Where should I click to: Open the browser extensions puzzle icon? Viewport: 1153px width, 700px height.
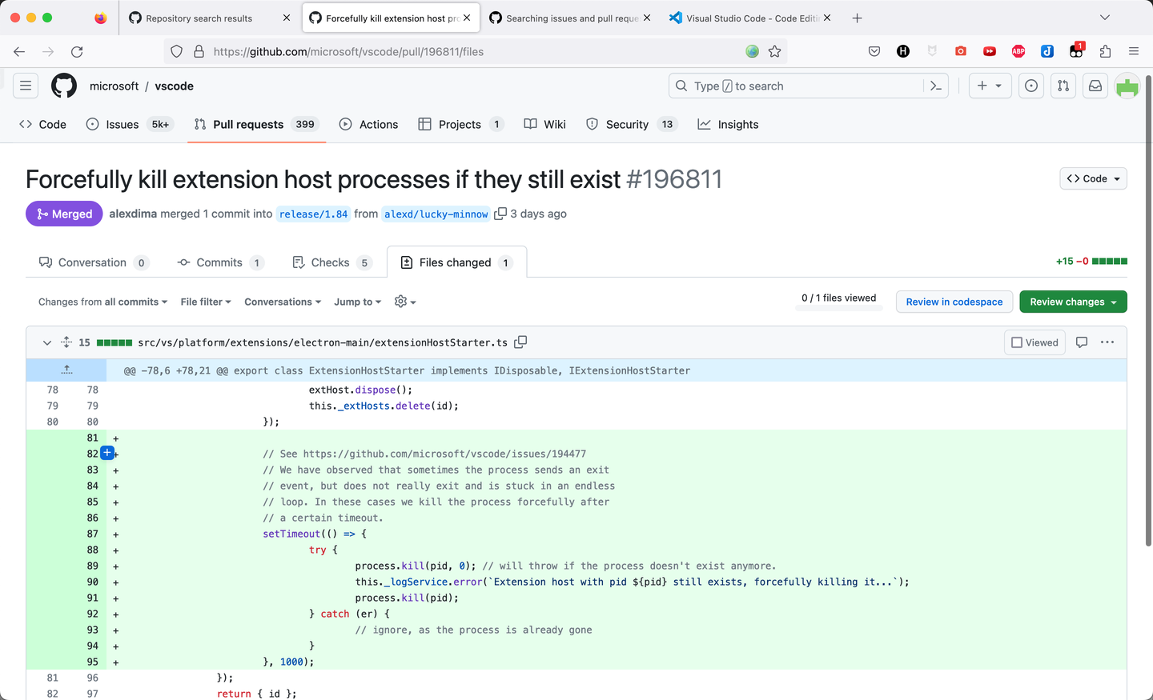1105,51
